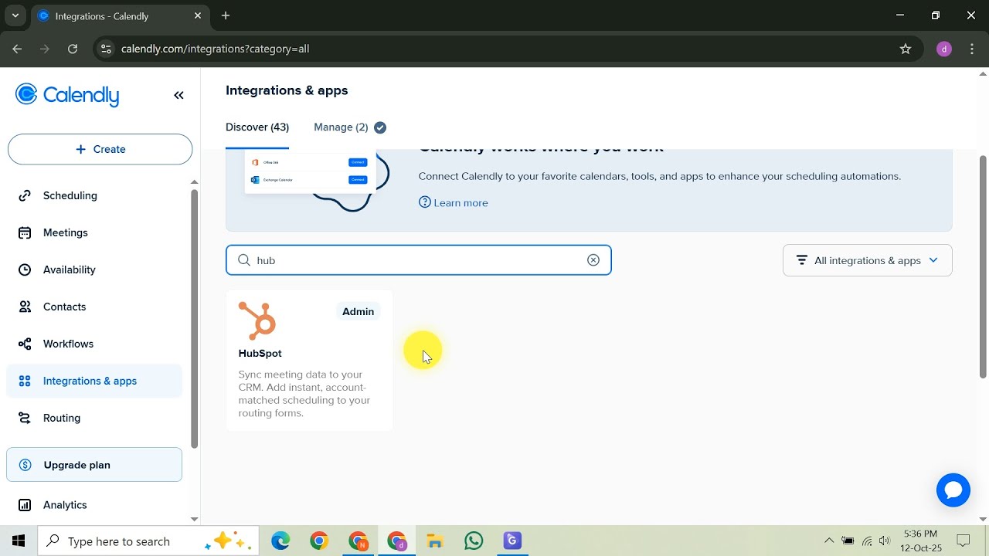The image size is (989, 556).
Task: Open the Chrome profile avatar
Action: (943, 49)
